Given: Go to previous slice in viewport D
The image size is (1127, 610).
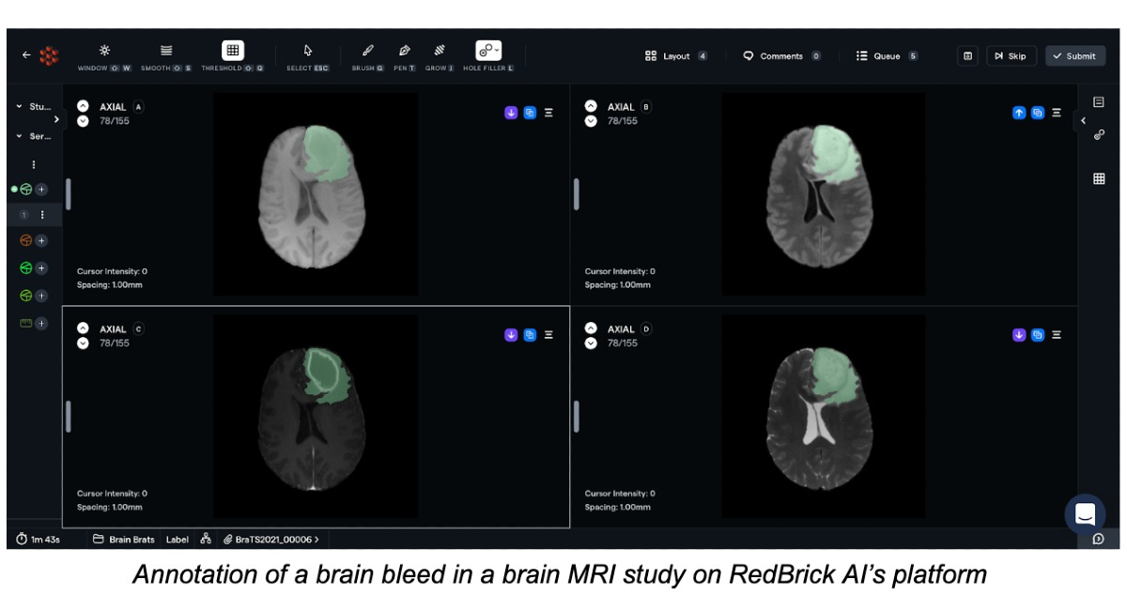Looking at the screenshot, I should (591, 328).
